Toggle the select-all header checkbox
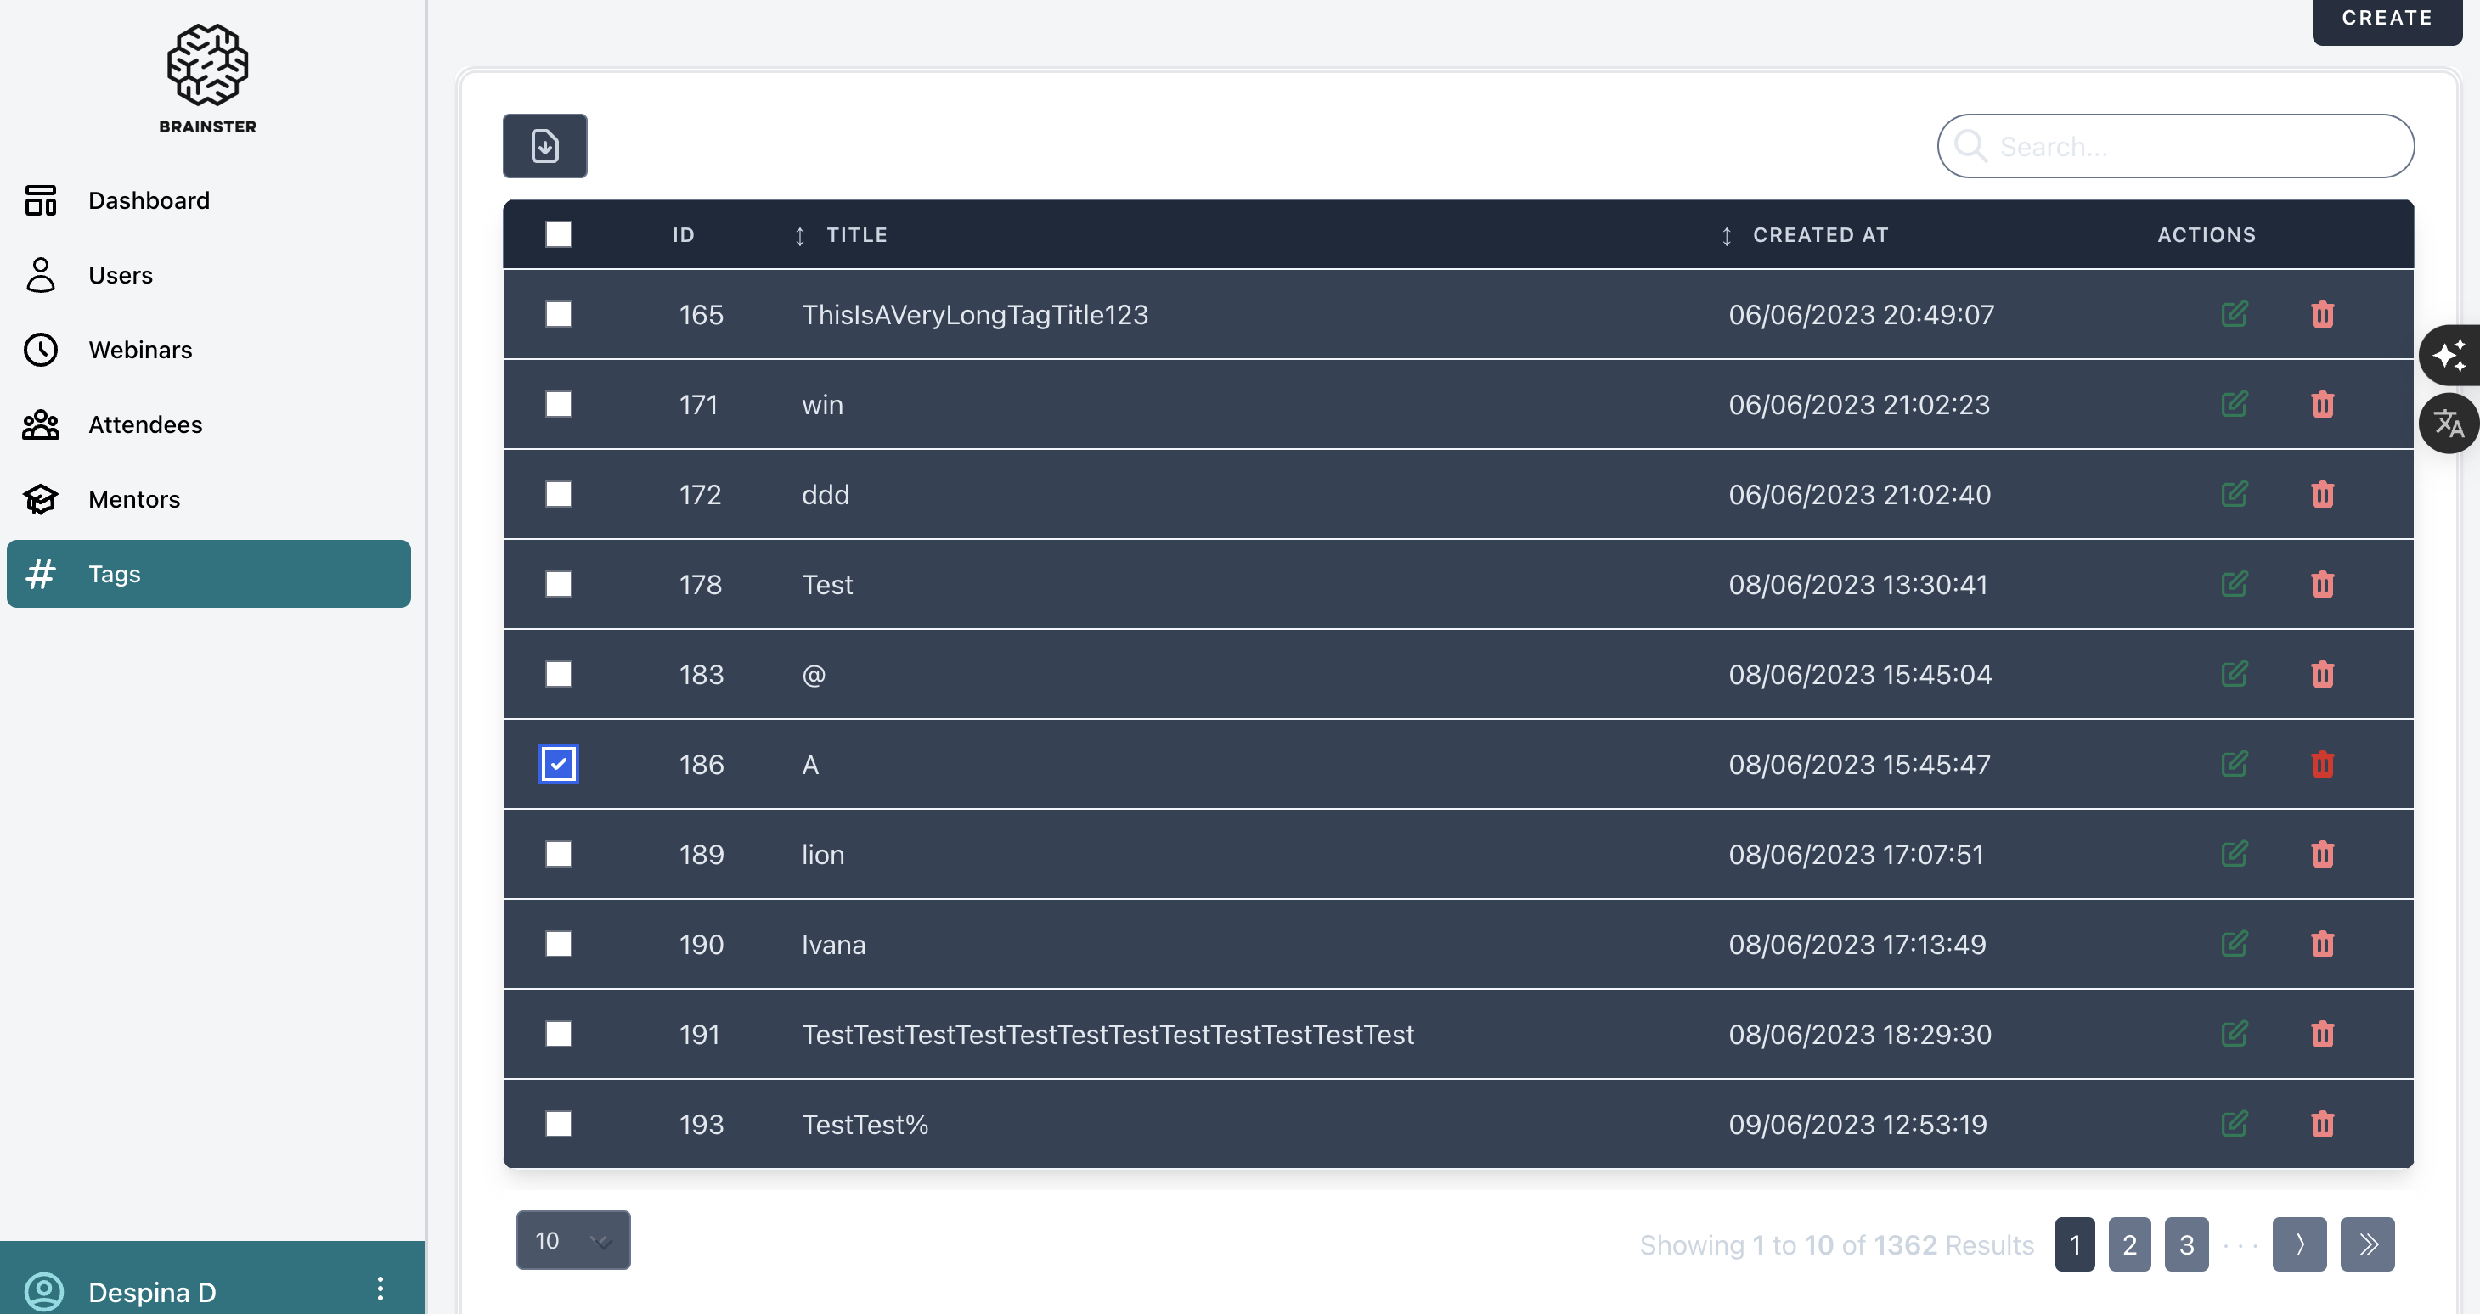The height and width of the screenshot is (1314, 2480). 558,235
